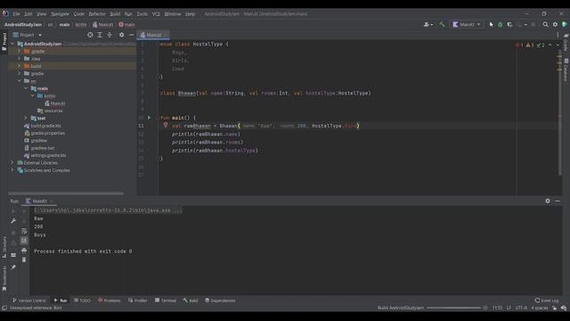This screenshot has width=570, height=321.
Task: Open the Navigate menu
Action: 60,14
